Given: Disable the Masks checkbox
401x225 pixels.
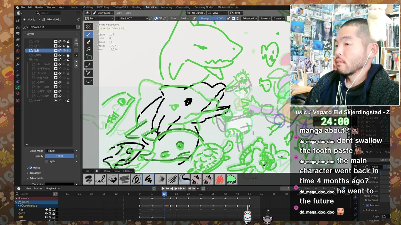Looking at the screenshot, I should tap(31, 168).
